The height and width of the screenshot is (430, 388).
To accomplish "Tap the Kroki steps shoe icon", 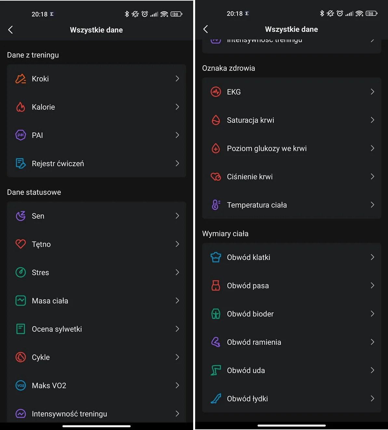I will (20, 79).
